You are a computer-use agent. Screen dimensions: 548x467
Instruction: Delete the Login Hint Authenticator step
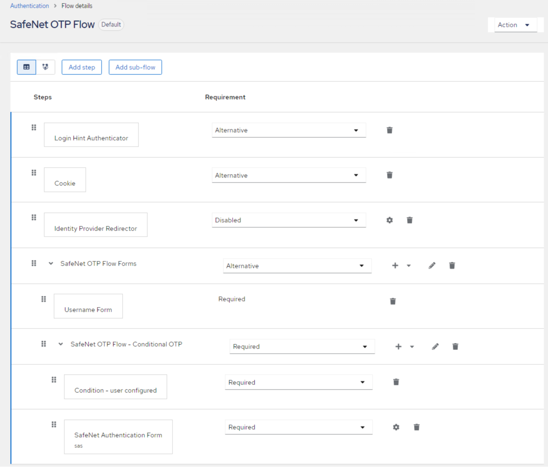389,130
